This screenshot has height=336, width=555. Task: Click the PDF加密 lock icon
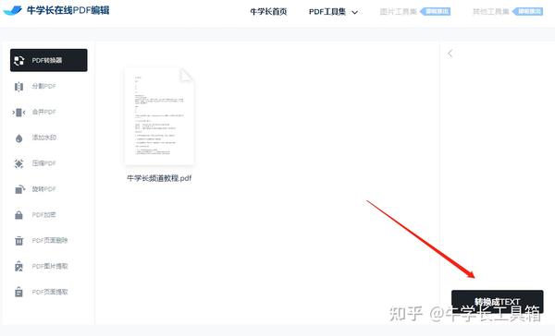pyautogui.click(x=19, y=215)
